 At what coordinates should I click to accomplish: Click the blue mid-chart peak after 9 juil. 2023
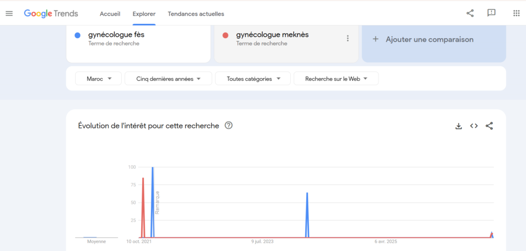pos(307,215)
